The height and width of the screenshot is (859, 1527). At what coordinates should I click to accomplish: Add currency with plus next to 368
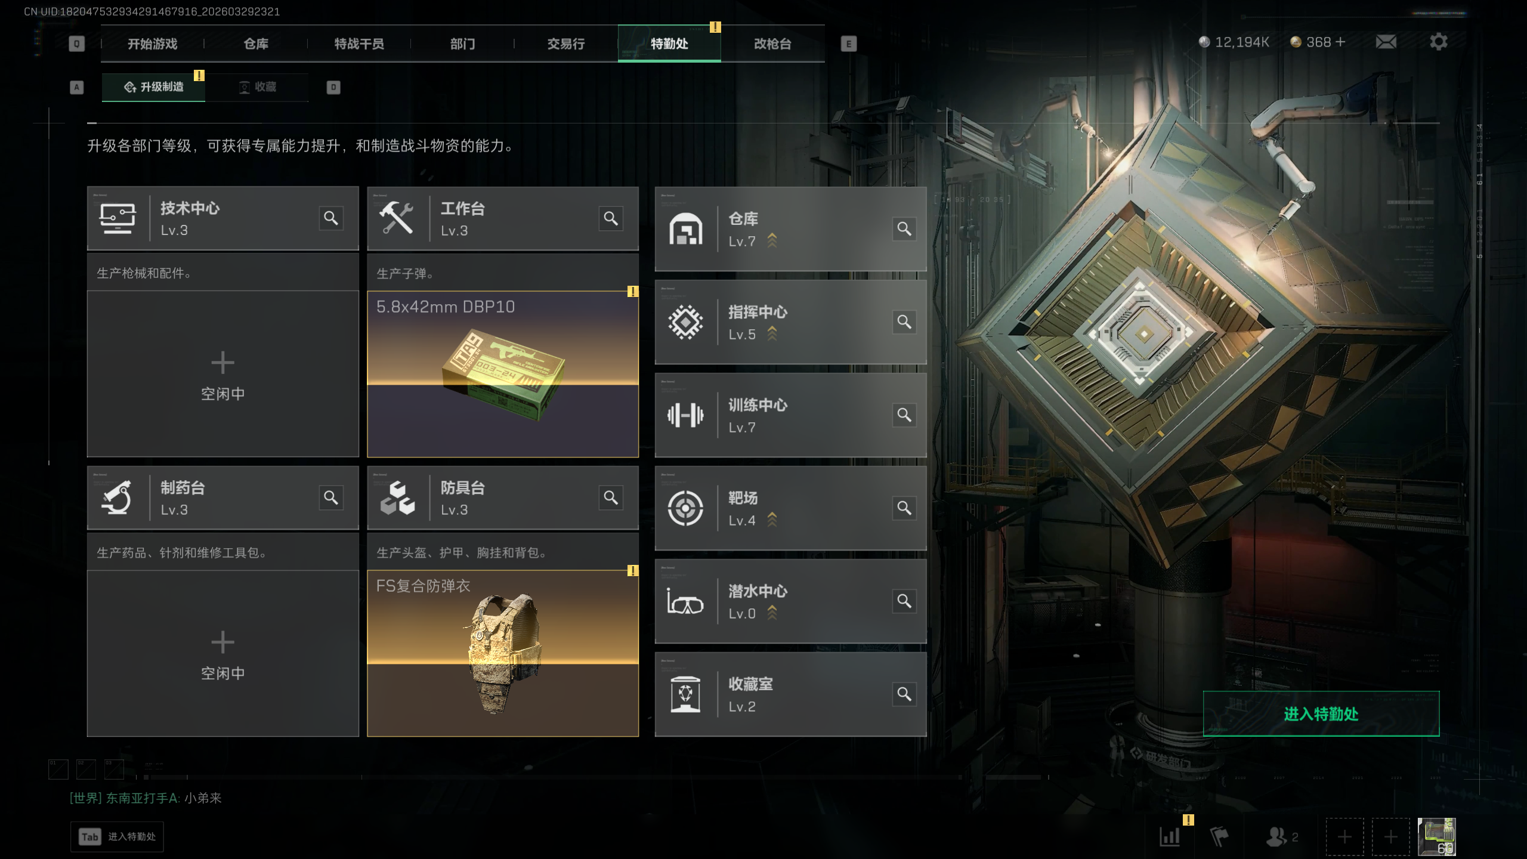point(1340,42)
